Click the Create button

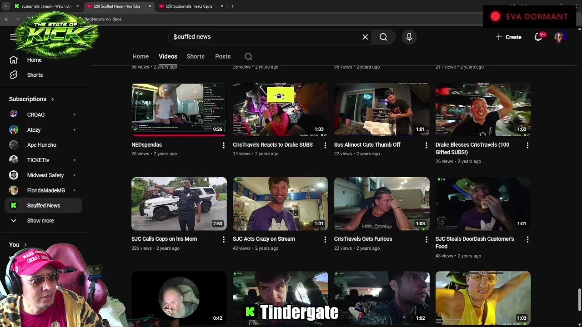508,37
